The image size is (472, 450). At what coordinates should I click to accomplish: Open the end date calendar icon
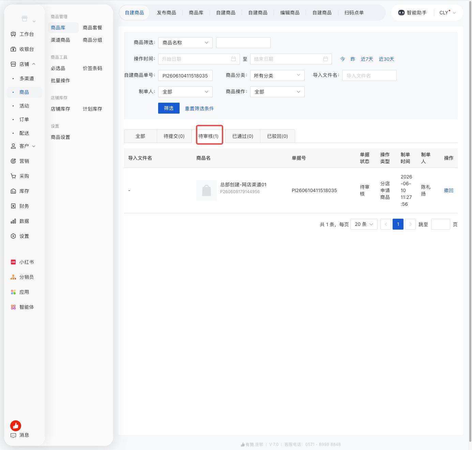coord(325,59)
